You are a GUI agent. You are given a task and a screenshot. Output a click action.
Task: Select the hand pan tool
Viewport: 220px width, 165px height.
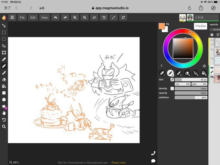pos(4,113)
